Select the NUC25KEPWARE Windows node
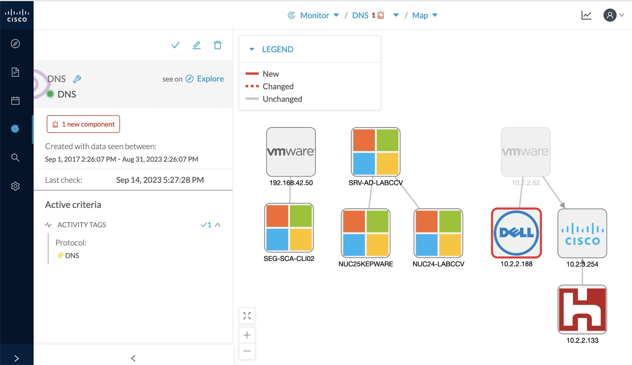Screen dimensions: 632x365 point(366,233)
